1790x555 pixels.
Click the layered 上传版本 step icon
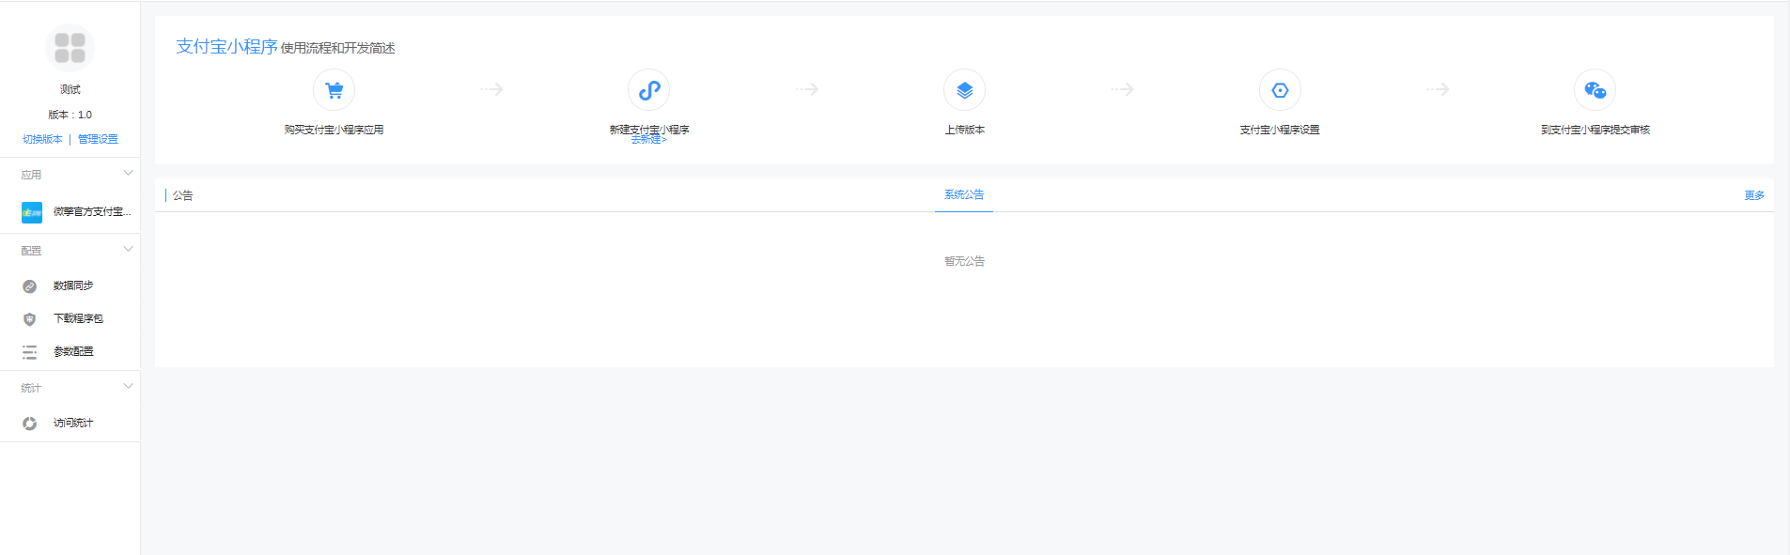click(964, 90)
